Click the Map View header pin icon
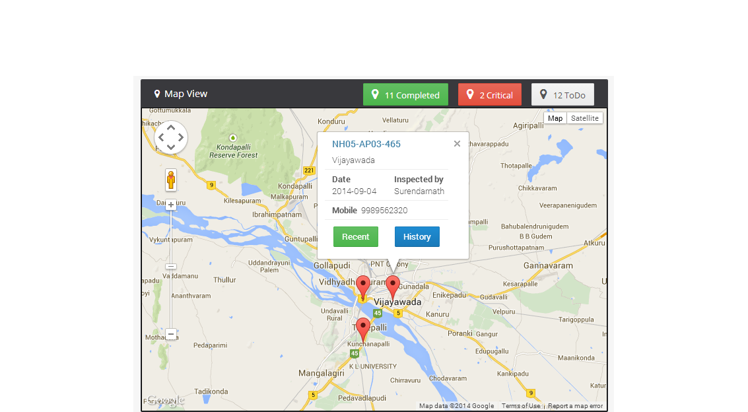Screen dimensions: 748x412 pyautogui.click(x=157, y=94)
